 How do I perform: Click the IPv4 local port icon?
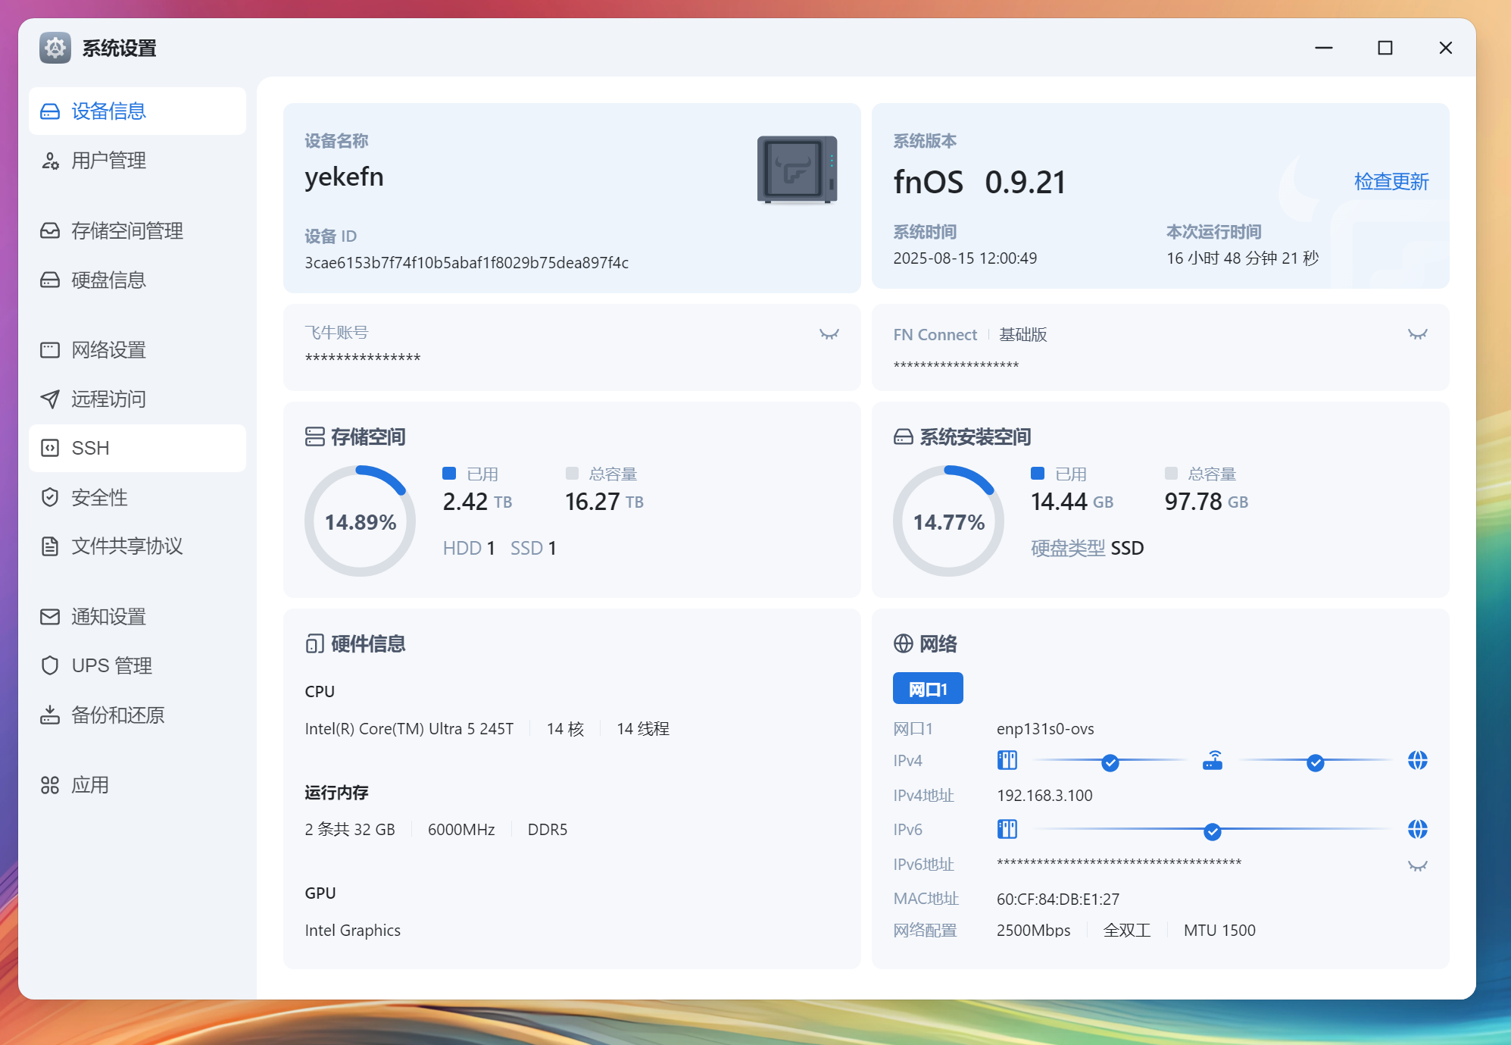[x=1007, y=760]
